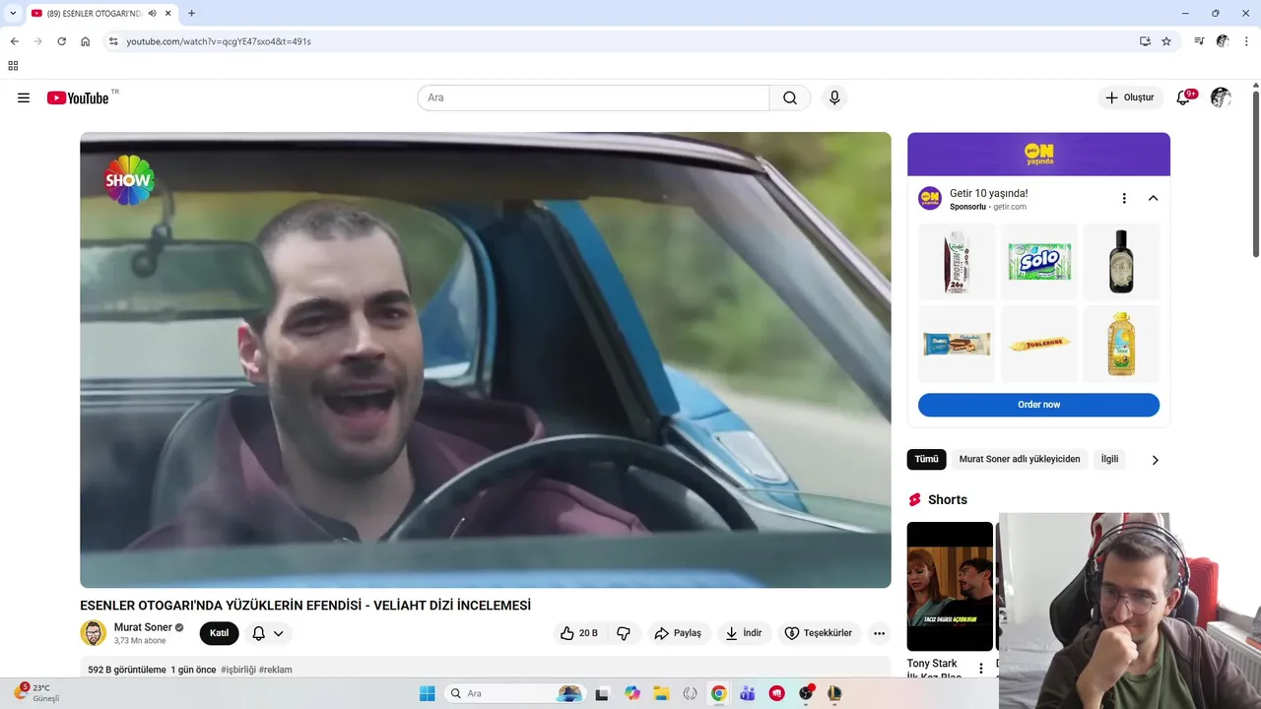1261x709 pixels.
Task: Dislike the video with thumbs down
Action: pyautogui.click(x=624, y=633)
